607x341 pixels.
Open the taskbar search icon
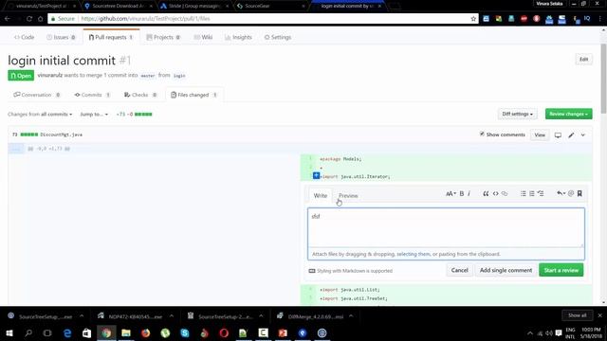(x=28, y=332)
